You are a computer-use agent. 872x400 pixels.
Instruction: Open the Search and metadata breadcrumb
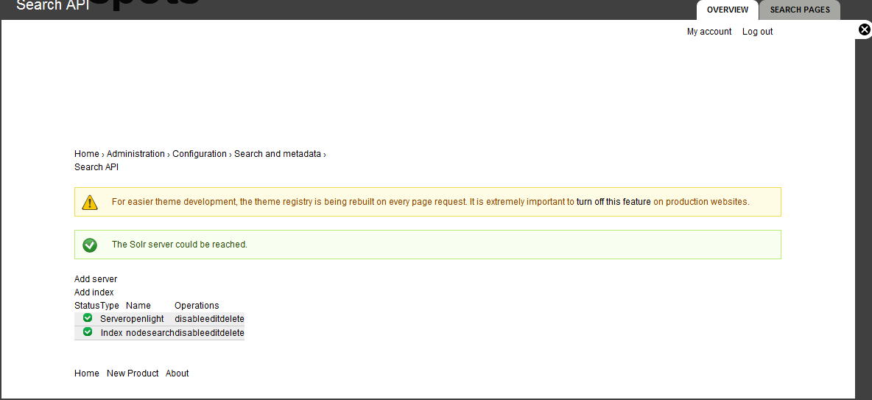[x=278, y=154]
